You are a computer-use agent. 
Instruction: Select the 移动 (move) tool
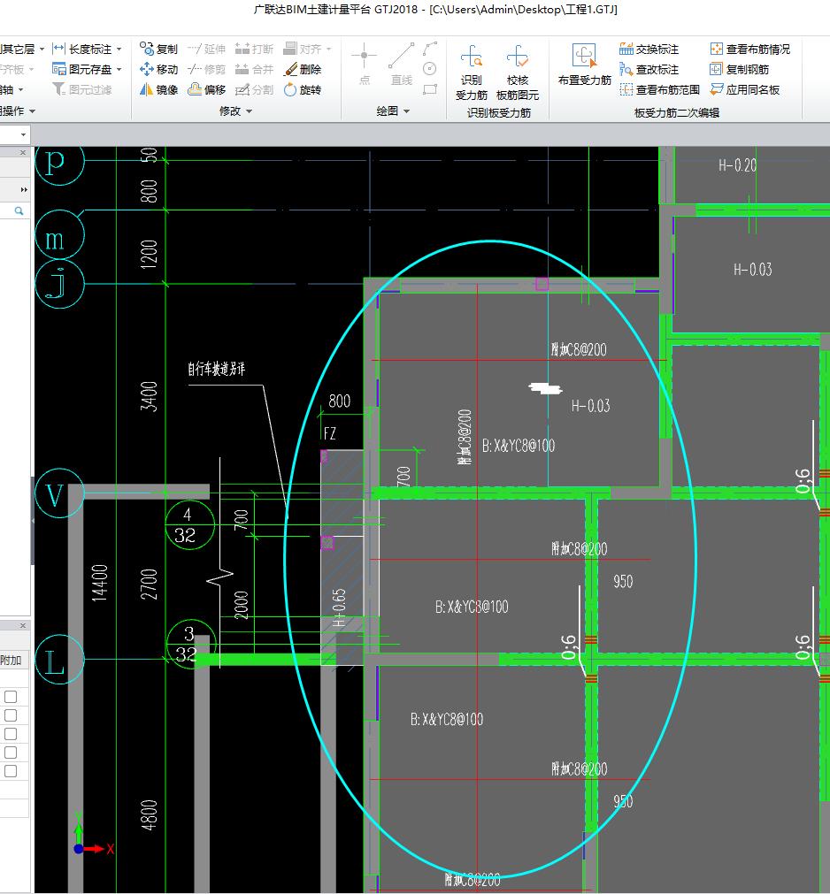[x=158, y=70]
